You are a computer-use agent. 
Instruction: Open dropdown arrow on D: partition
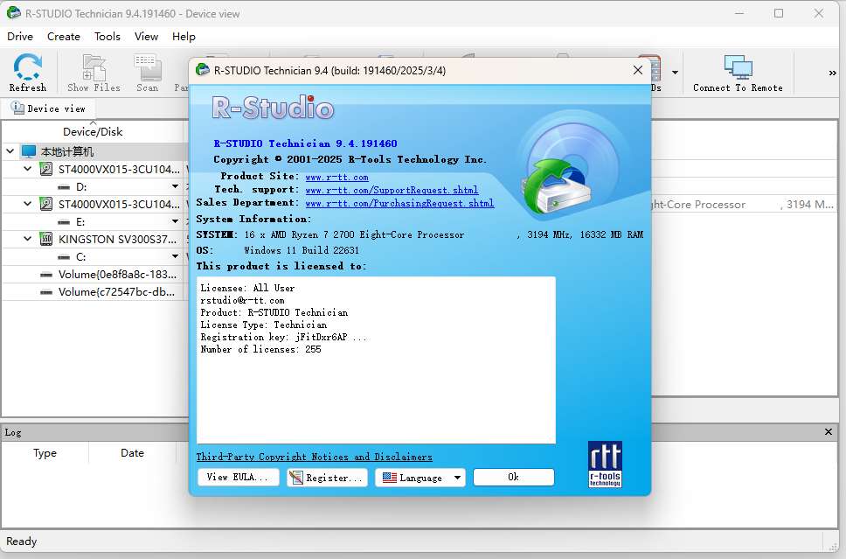[176, 186]
